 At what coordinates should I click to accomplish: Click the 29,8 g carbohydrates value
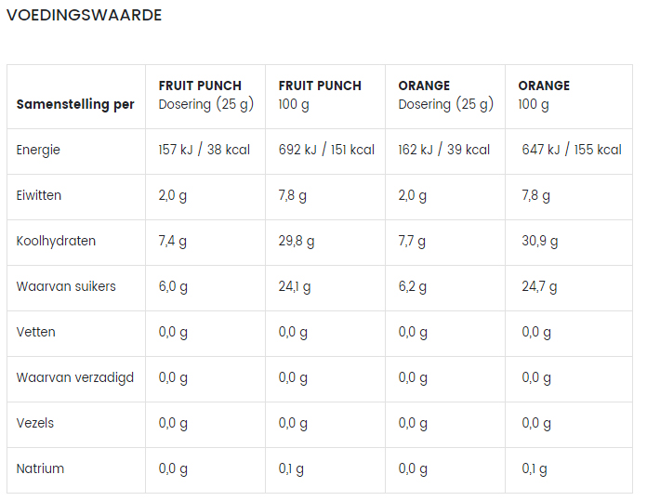point(297,242)
